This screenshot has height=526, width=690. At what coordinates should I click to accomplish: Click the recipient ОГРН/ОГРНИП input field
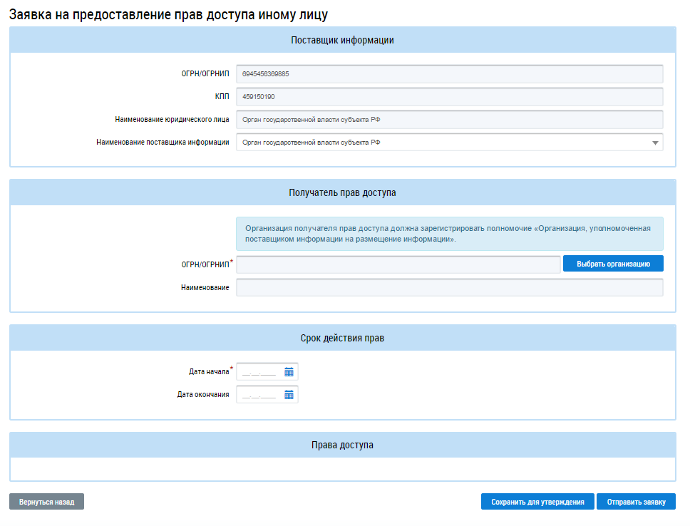[x=398, y=264]
